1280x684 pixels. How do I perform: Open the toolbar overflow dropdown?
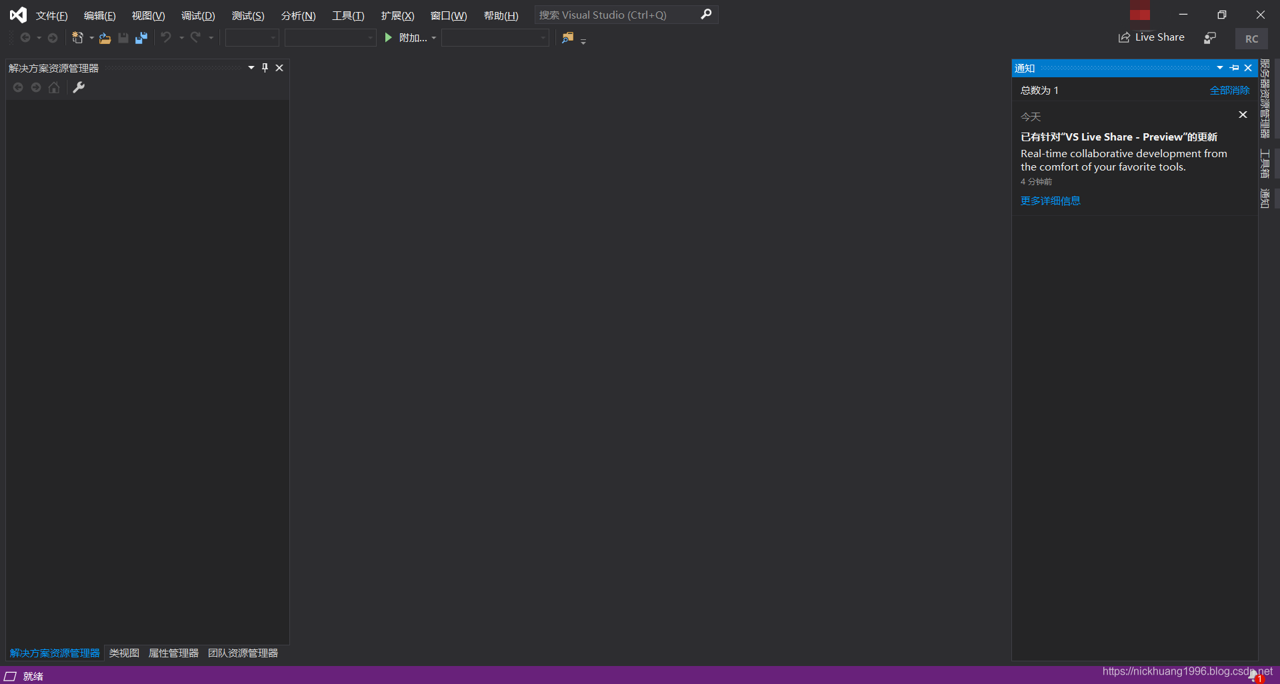coord(583,41)
